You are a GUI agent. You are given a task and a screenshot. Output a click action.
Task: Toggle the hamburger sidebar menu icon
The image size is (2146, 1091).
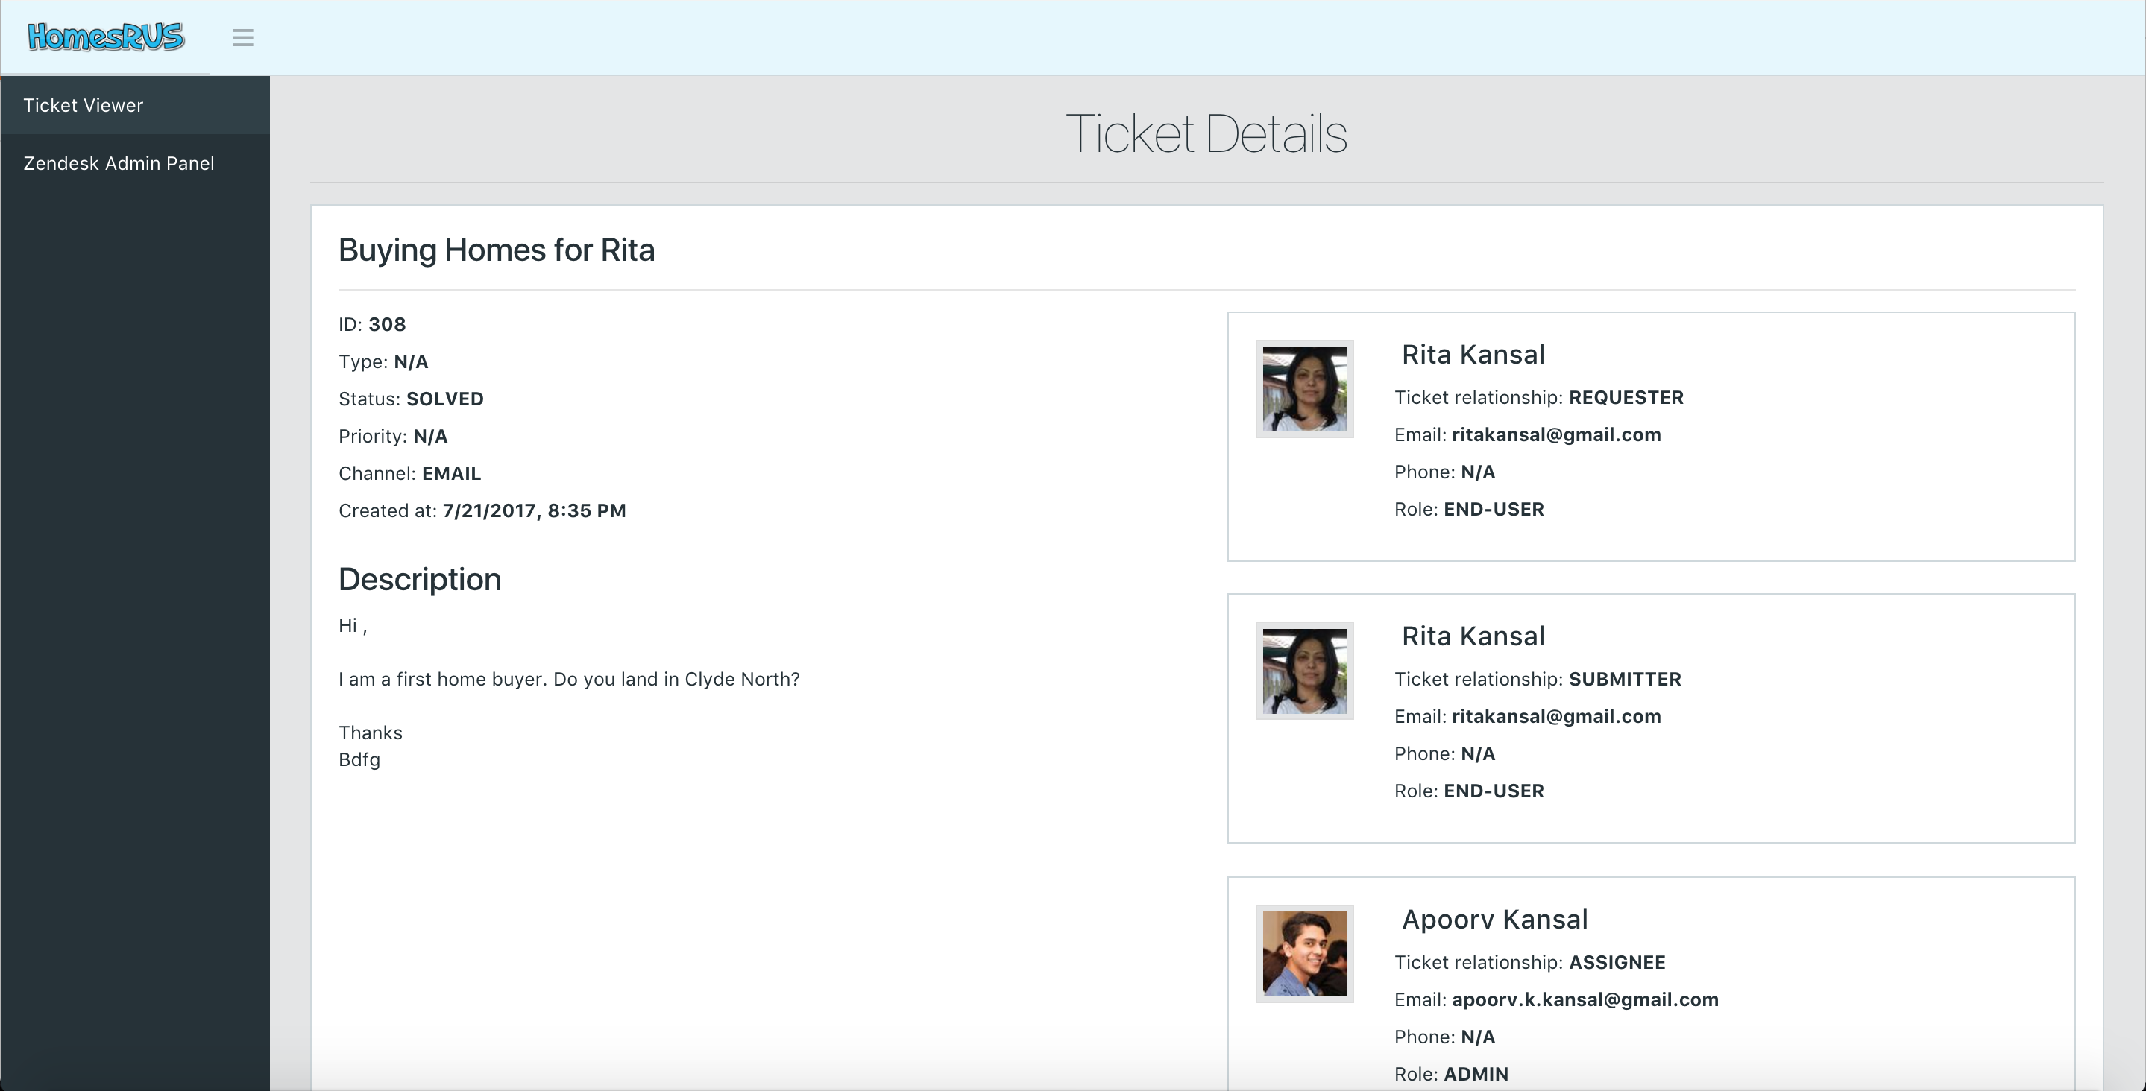242,37
